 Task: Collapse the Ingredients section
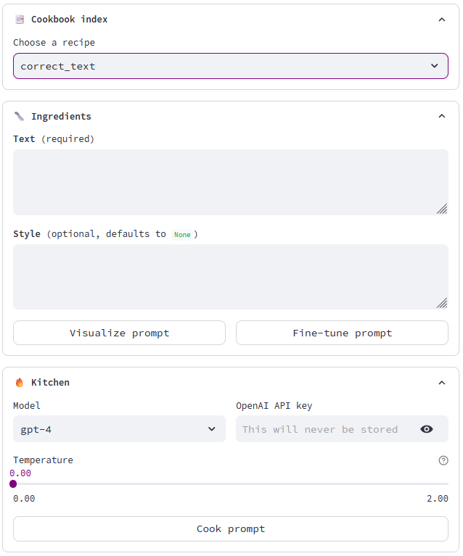442,116
